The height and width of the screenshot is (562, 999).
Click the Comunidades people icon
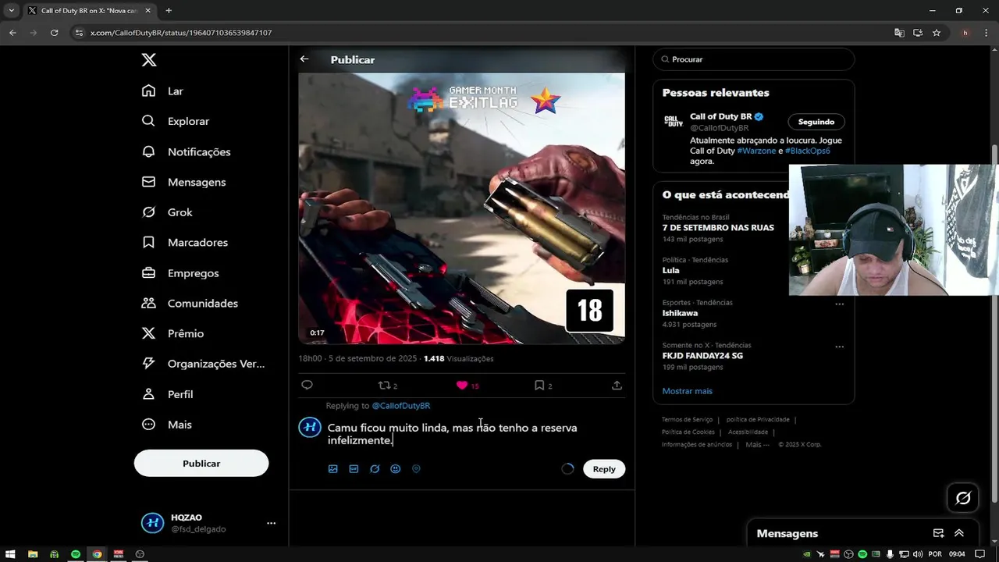pos(148,303)
